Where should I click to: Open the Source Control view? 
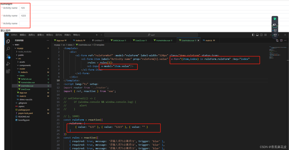click(x=8, y=56)
